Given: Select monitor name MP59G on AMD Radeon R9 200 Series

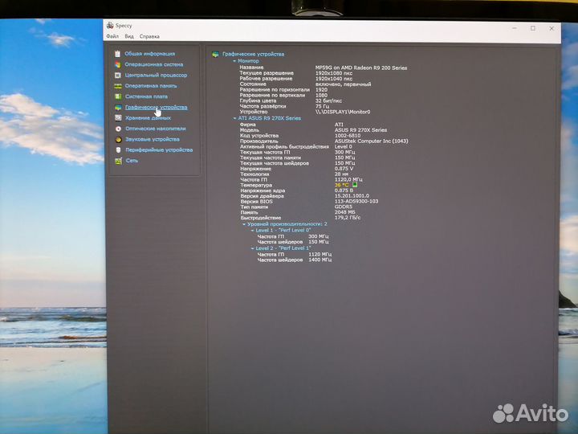Looking at the screenshot, I should coord(361,68).
